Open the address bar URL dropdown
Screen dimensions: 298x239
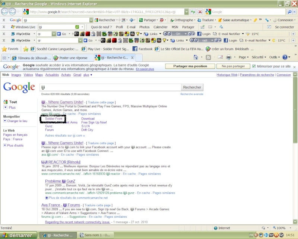[x=187, y=12]
